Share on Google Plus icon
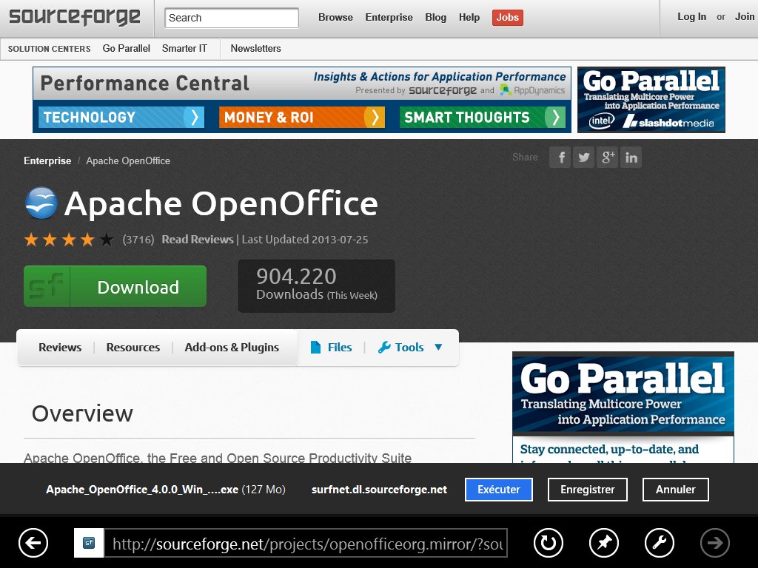 [x=607, y=158]
